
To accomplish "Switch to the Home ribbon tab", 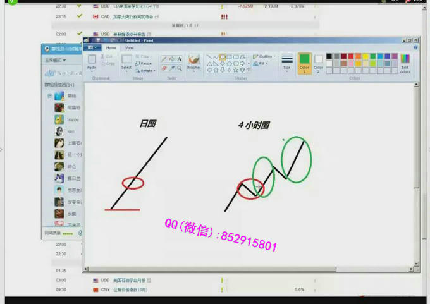I will pyautogui.click(x=111, y=47).
